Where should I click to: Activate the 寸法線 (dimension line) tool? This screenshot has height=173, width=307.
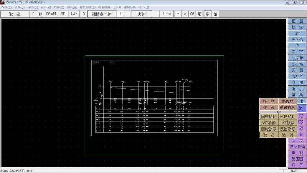(x=297, y=58)
